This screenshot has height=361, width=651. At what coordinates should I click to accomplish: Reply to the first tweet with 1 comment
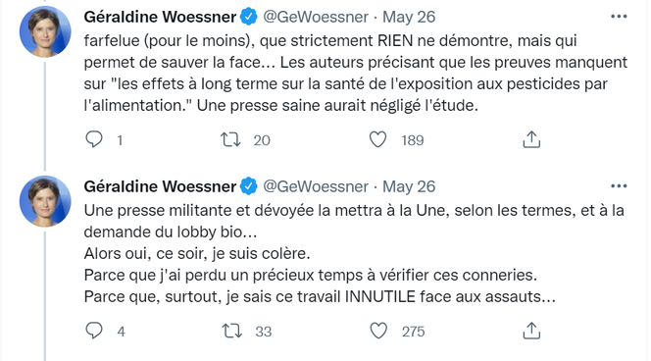[94, 139]
